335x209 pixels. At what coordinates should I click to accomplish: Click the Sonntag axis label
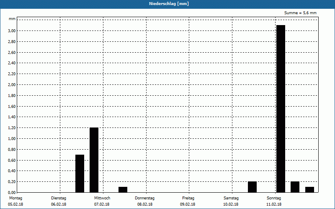pyautogui.click(x=274, y=198)
